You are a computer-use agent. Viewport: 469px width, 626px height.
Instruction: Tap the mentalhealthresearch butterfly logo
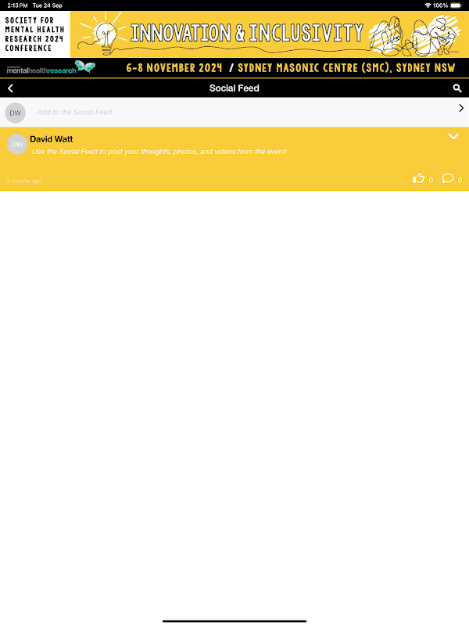[x=51, y=67]
